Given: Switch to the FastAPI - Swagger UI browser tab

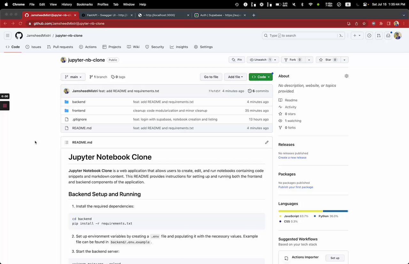Looking at the screenshot, I should coord(107,15).
